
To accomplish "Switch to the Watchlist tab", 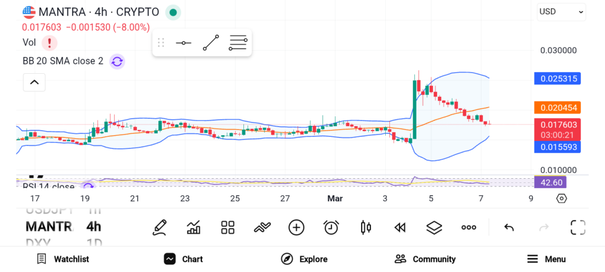I will pos(63,259).
